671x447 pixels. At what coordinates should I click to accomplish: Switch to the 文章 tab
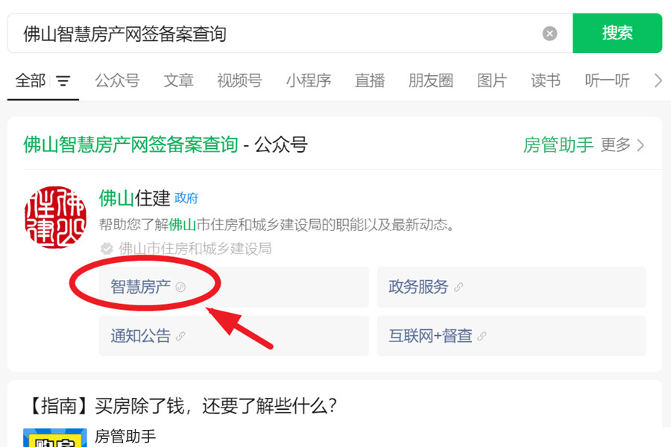click(x=178, y=80)
